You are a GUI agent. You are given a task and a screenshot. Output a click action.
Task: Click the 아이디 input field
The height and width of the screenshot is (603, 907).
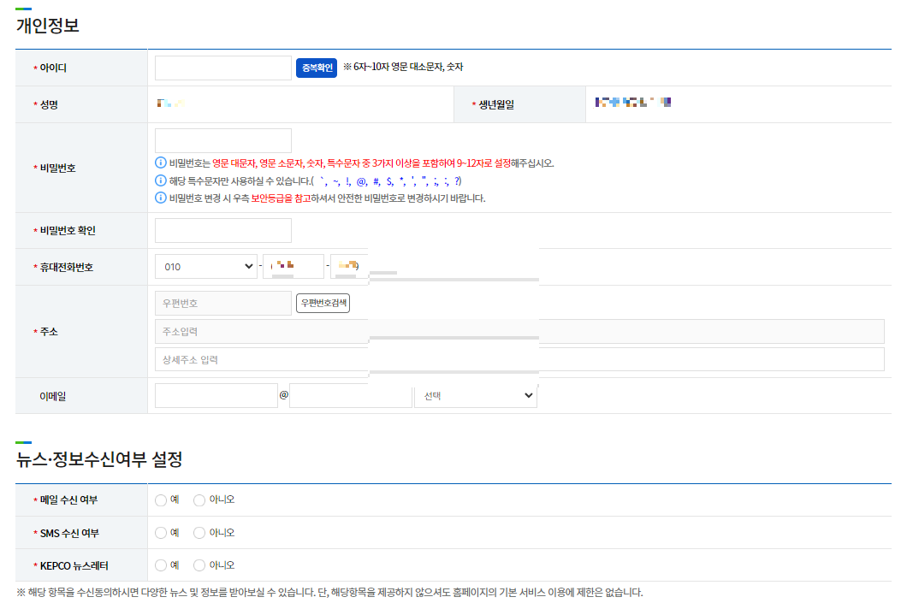pyautogui.click(x=222, y=68)
